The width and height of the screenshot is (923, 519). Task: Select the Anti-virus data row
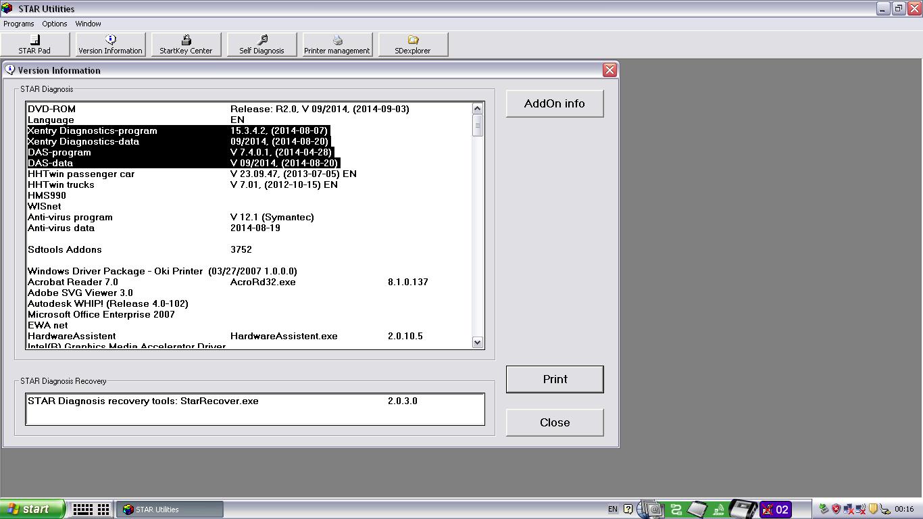click(249, 228)
